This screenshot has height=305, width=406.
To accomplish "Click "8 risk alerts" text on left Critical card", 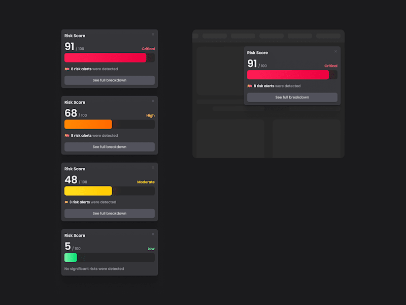I will pos(81,69).
